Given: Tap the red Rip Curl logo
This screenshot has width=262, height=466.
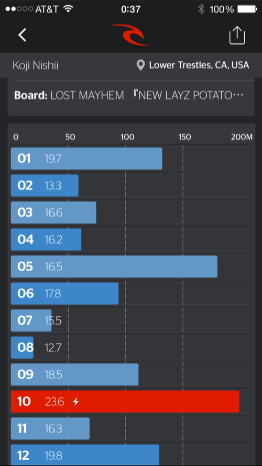Looking at the screenshot, I should pos(131,35).
